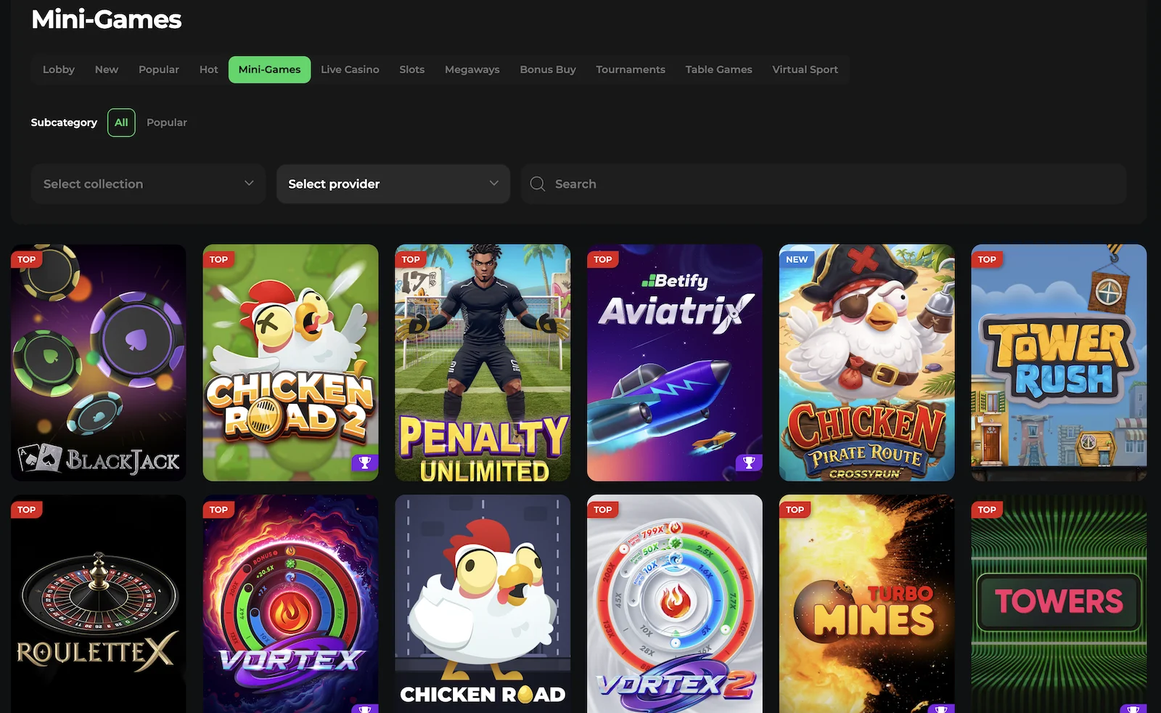
Task: Launch the Vortex game
Action: click(290, 604)
